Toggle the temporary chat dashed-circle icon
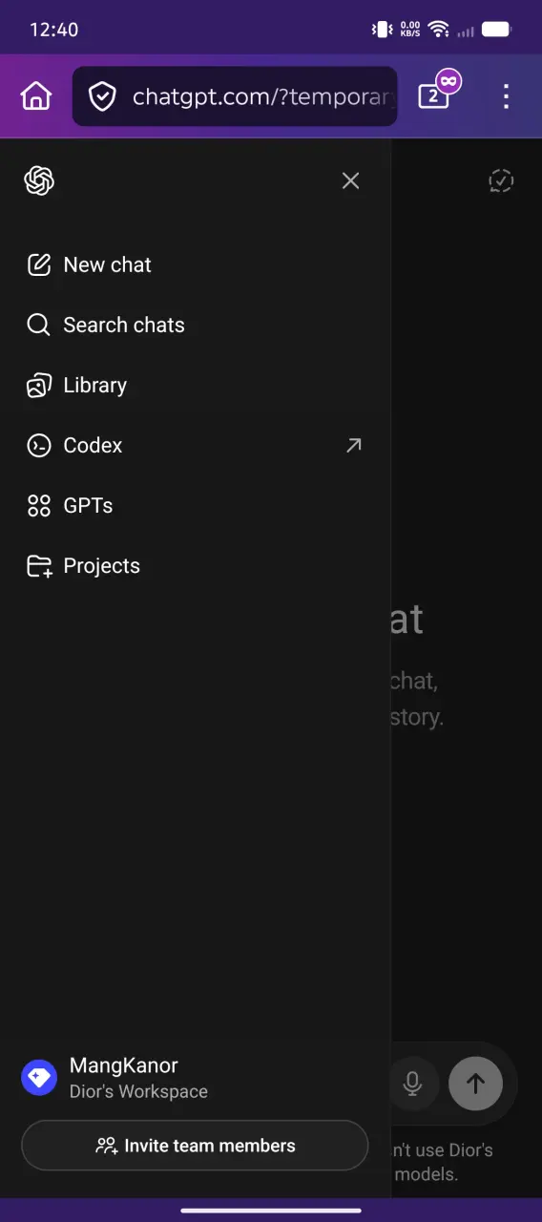 pos(501,180)
